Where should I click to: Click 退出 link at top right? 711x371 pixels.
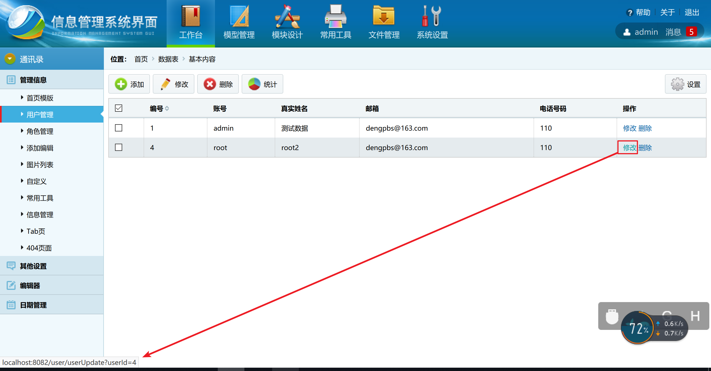(692, 12)
